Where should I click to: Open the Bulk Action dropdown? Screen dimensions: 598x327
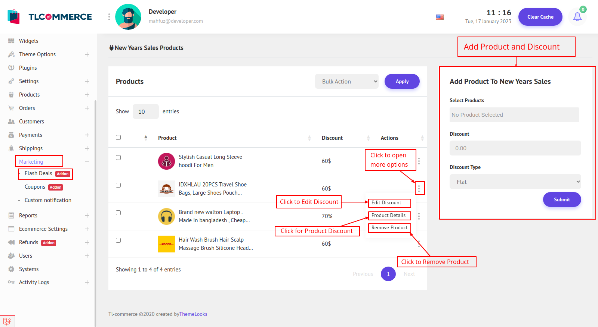point(346,81)
